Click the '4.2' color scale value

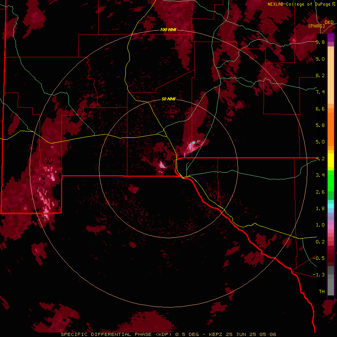point(320,159)
